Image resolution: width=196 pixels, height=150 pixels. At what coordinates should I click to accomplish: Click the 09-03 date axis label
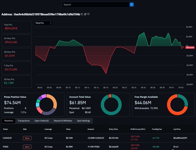[181, 88]
